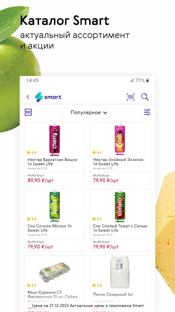Image resolution: width=175 pixels, height=312 pixels.
Task: Open Сок Сочное Яблоко 1л product title
Action: click(x=49, y=228)
